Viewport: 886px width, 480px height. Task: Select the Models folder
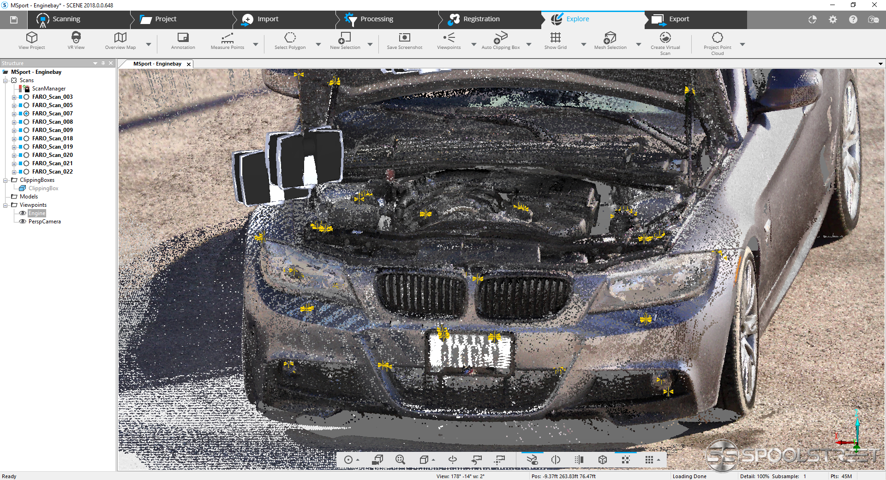click(29, 197)
